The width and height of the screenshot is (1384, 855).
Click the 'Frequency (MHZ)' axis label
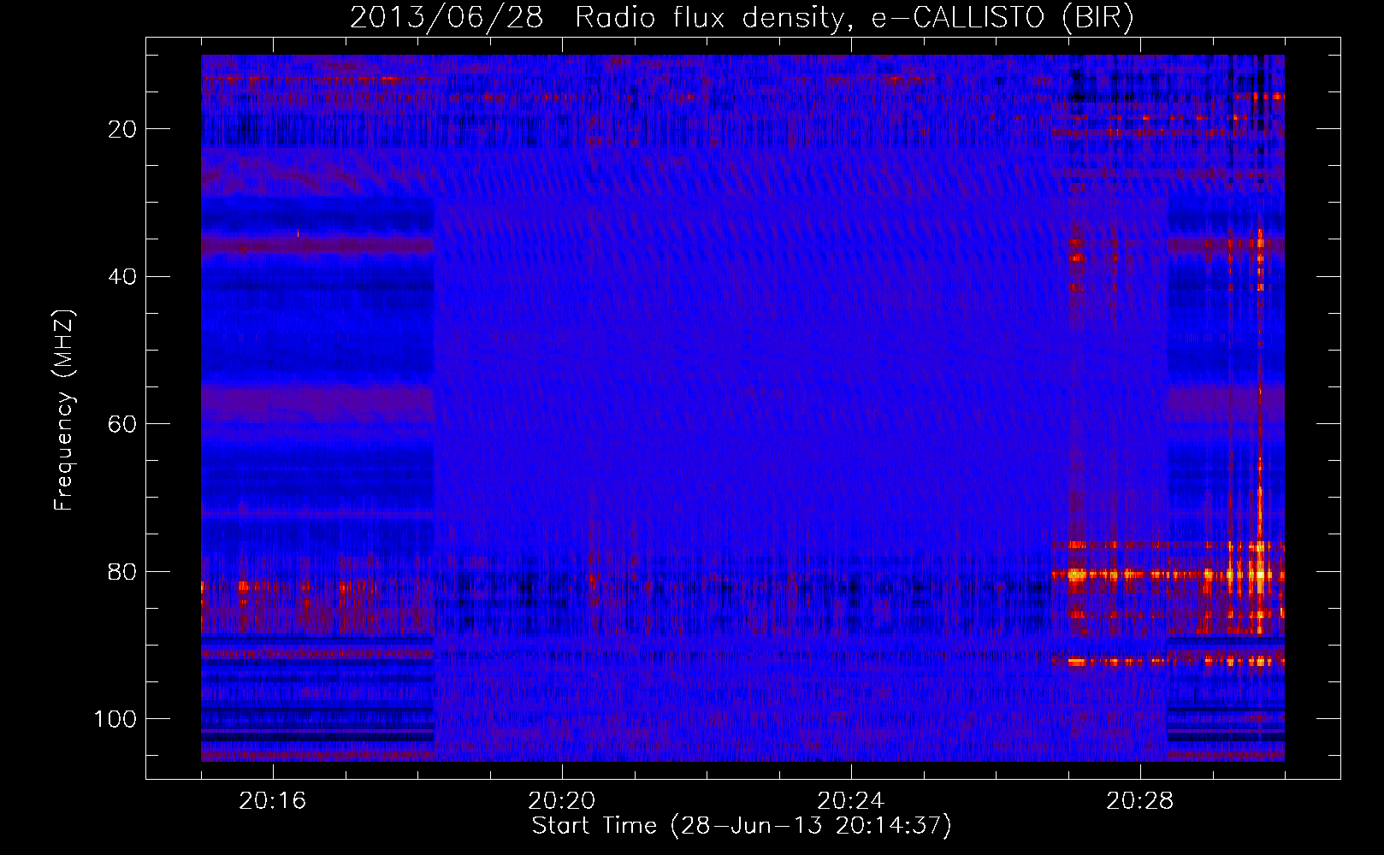click(65, 410)
